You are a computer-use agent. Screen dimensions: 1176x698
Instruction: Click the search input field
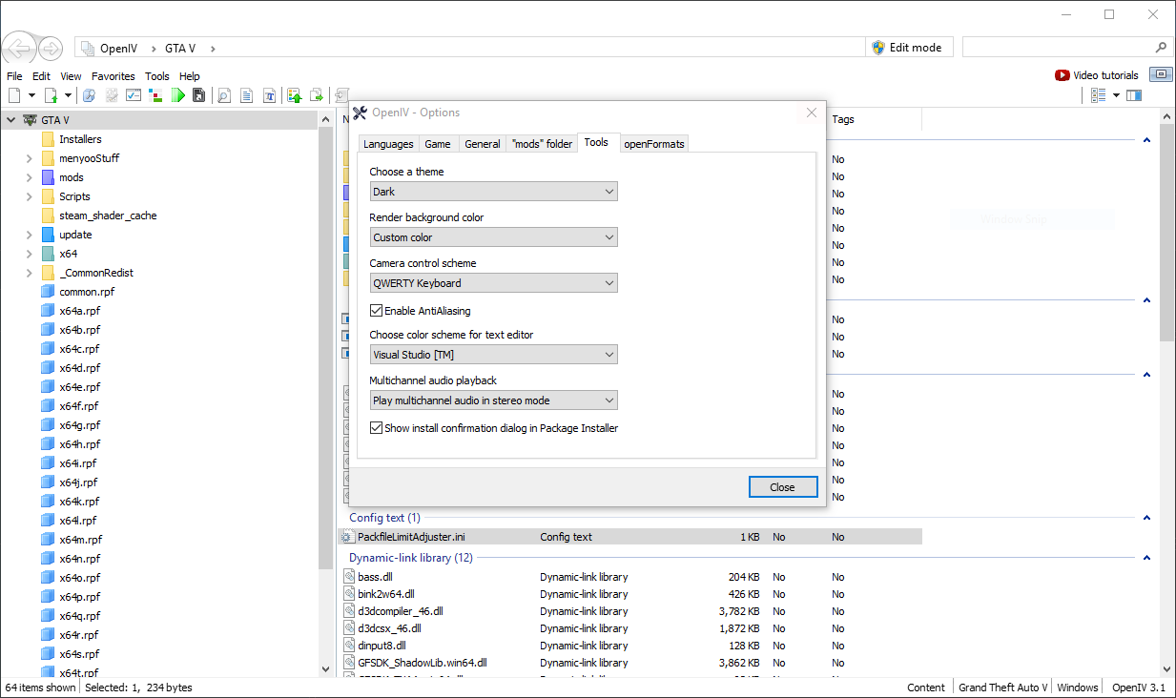tap(1057, 48)
